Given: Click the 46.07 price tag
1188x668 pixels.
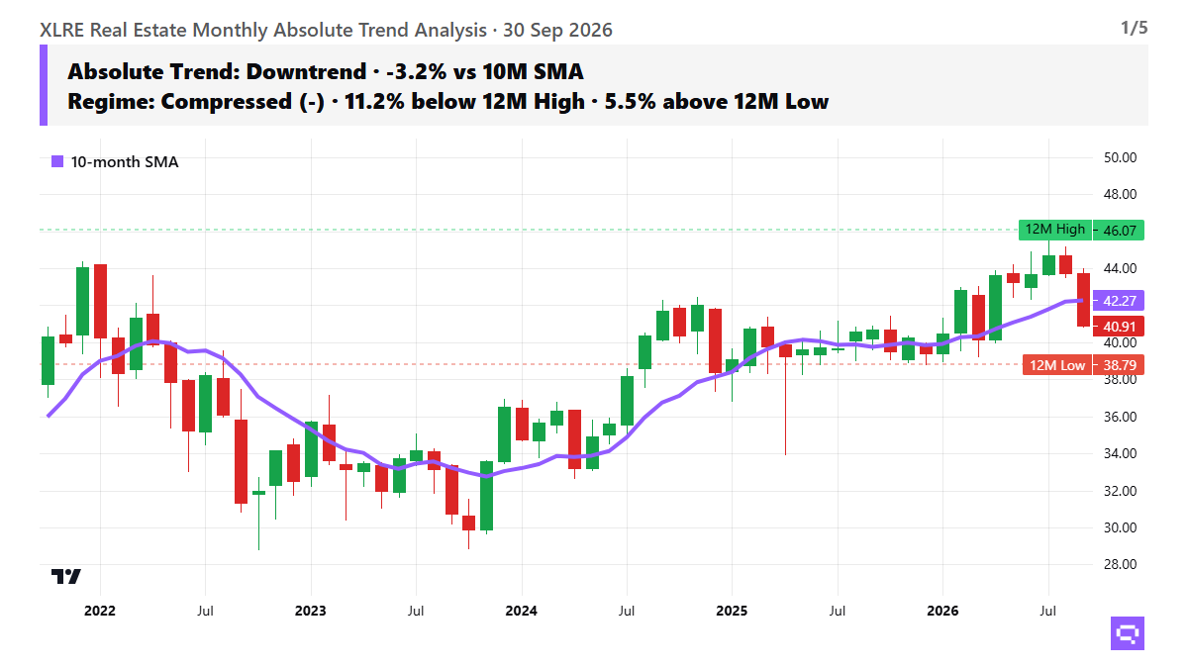Looking at the screenshot, I should click(1120, 230).
